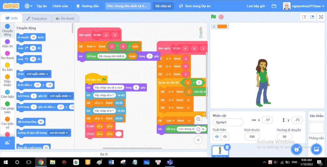This screenshot has height=167, width=327.
Task: Switch to small stage layout
Action: (x=304, y=17)
